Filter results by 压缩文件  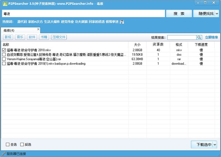[59, 37]
